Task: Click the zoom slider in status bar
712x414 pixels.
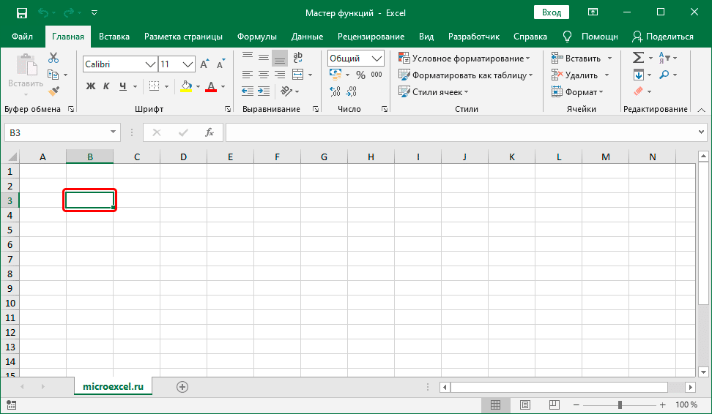Action: 620,404
